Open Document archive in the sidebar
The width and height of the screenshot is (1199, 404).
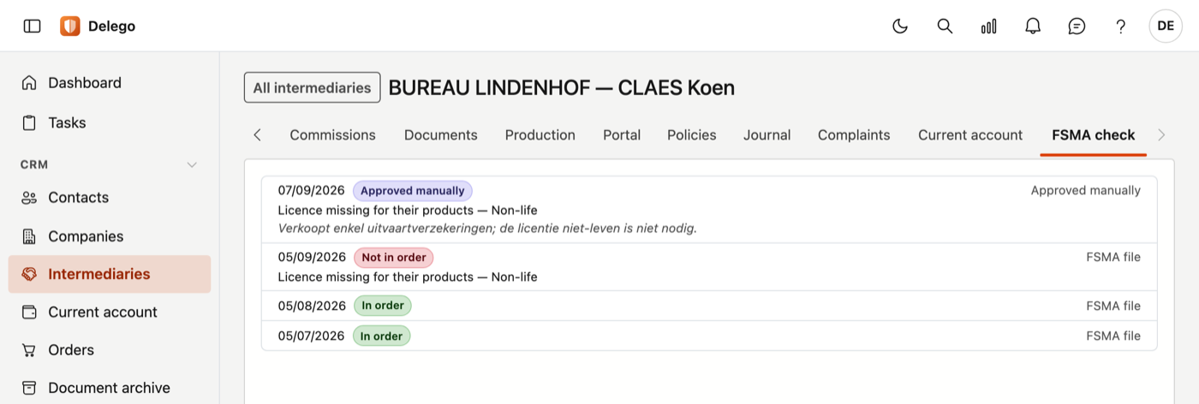click(110, 388)
